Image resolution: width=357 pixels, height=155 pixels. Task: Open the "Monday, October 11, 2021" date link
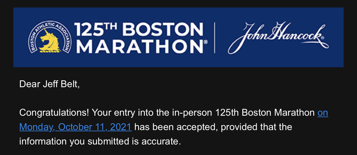pos(75,127)
